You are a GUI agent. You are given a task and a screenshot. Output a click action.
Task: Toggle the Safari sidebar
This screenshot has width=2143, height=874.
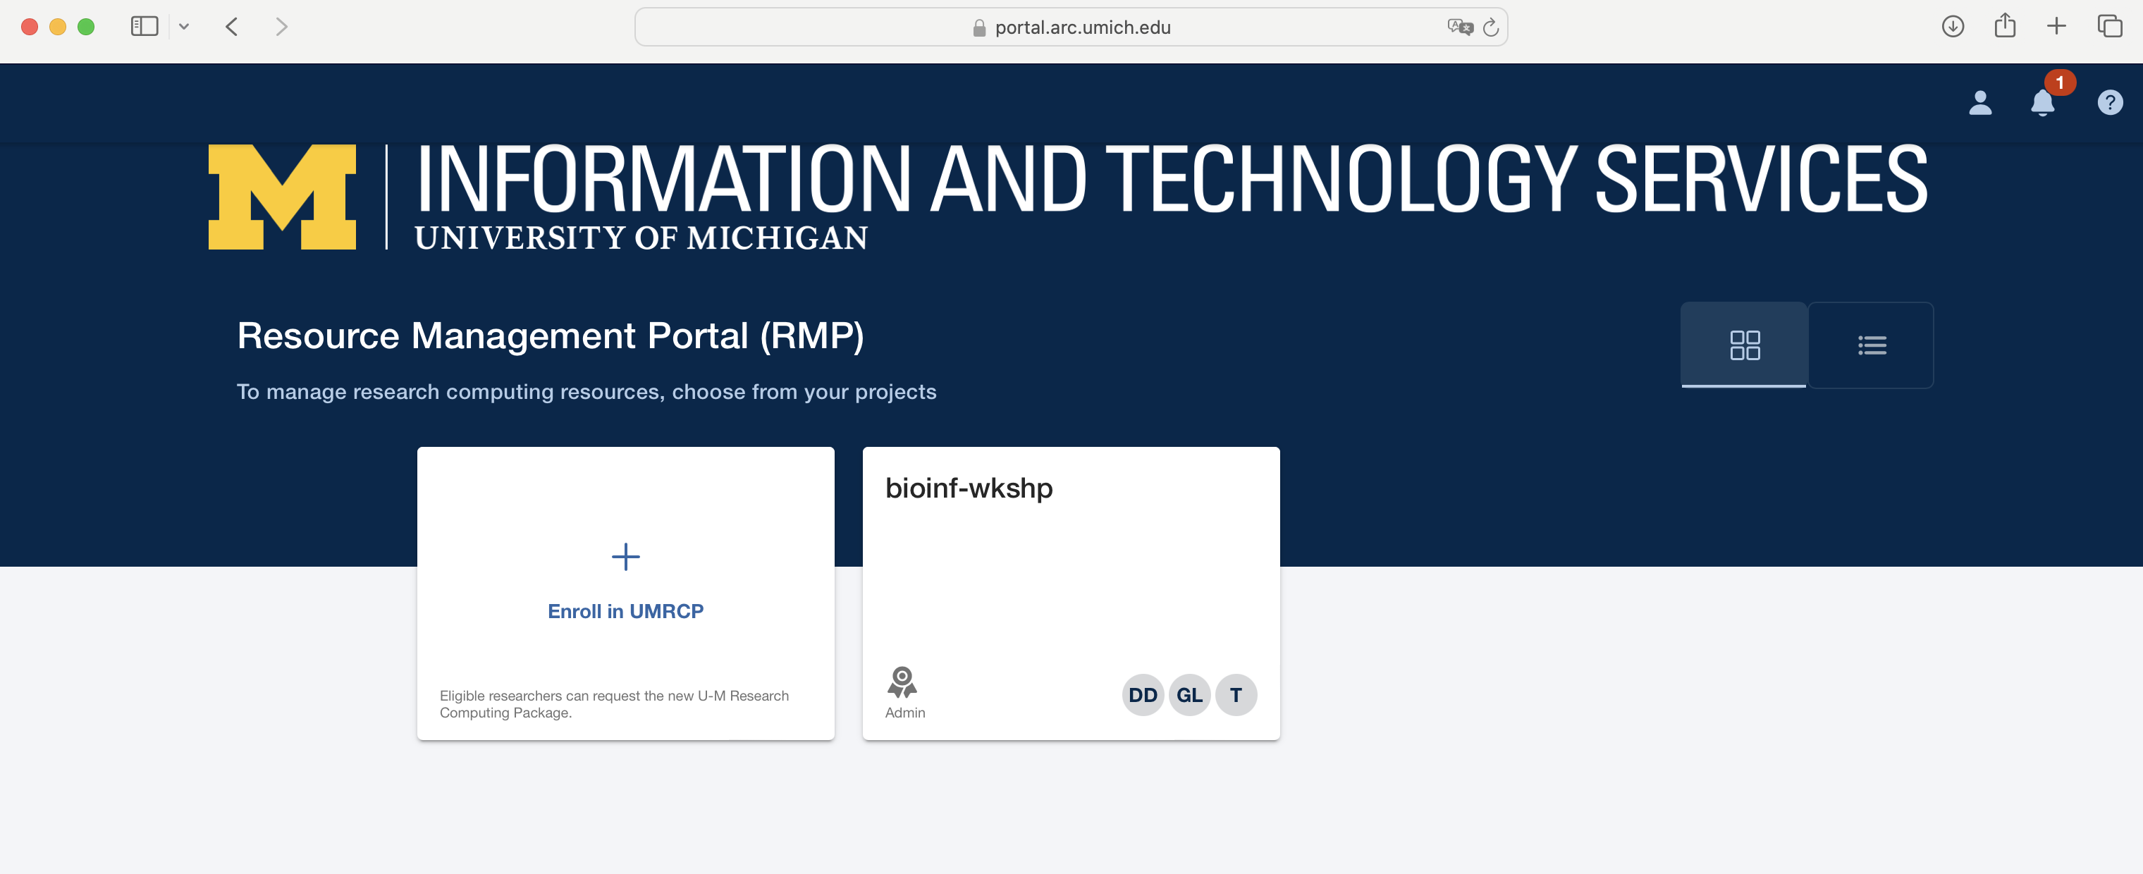coord(145,27)
